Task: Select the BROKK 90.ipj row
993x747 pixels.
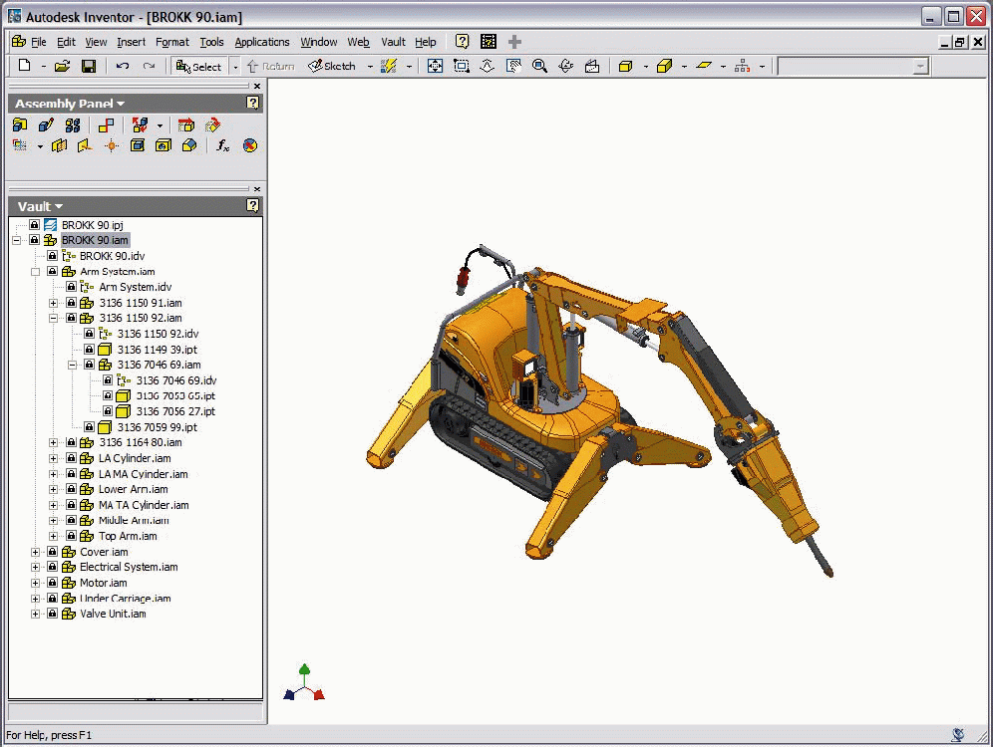Action: [92, 225]
